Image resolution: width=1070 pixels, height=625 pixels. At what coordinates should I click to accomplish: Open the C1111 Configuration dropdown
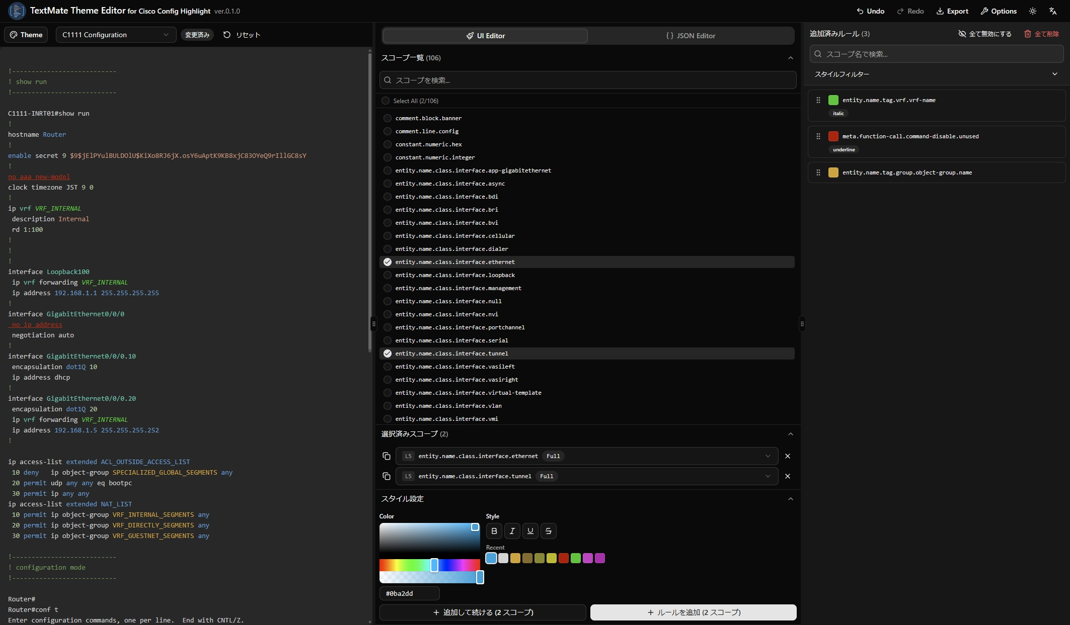click(116, 35)
